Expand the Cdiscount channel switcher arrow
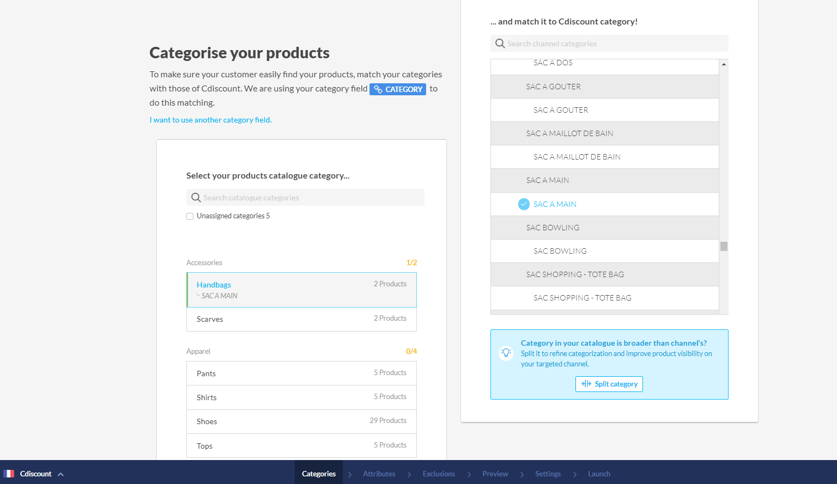 (61, 474)
